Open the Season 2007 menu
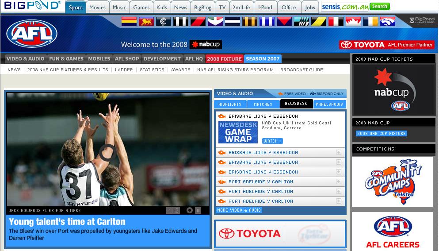 point(263,58)
